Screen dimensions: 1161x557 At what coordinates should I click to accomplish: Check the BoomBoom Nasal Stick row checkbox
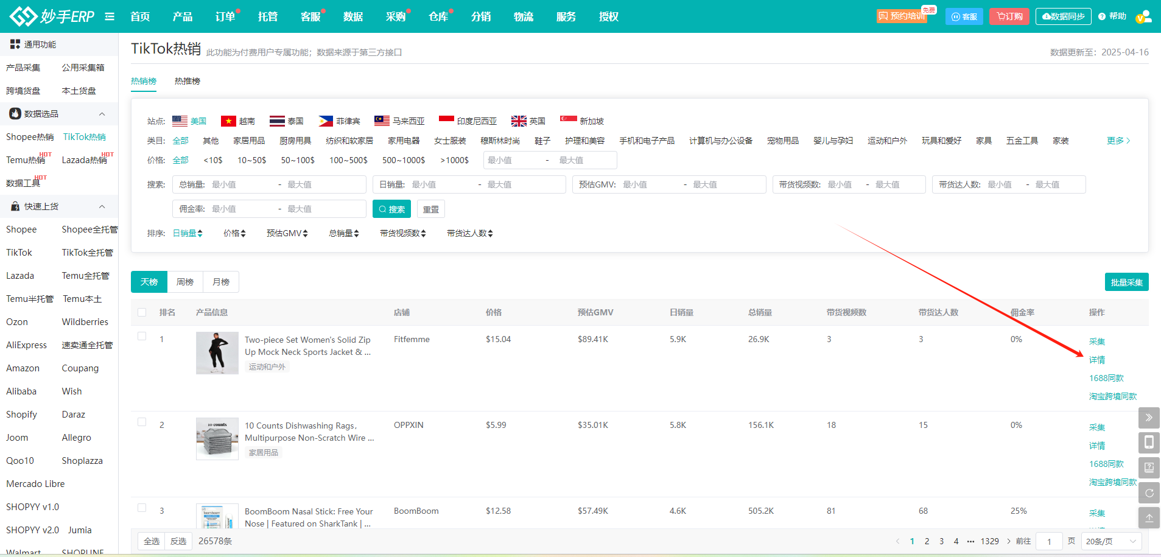[x=142, y=508]
